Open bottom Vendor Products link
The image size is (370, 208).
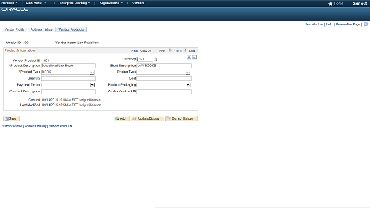tap(60, 126)
